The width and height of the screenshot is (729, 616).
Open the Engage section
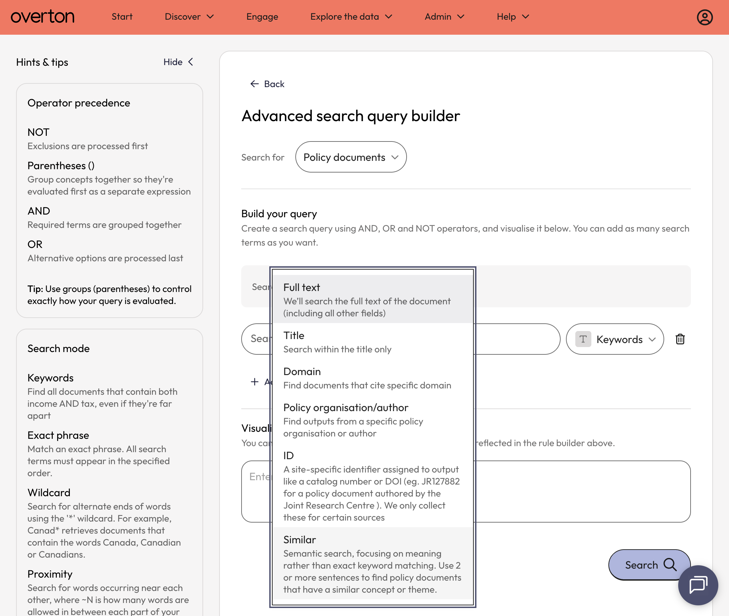pyautogui.click(x=262, y=17)
